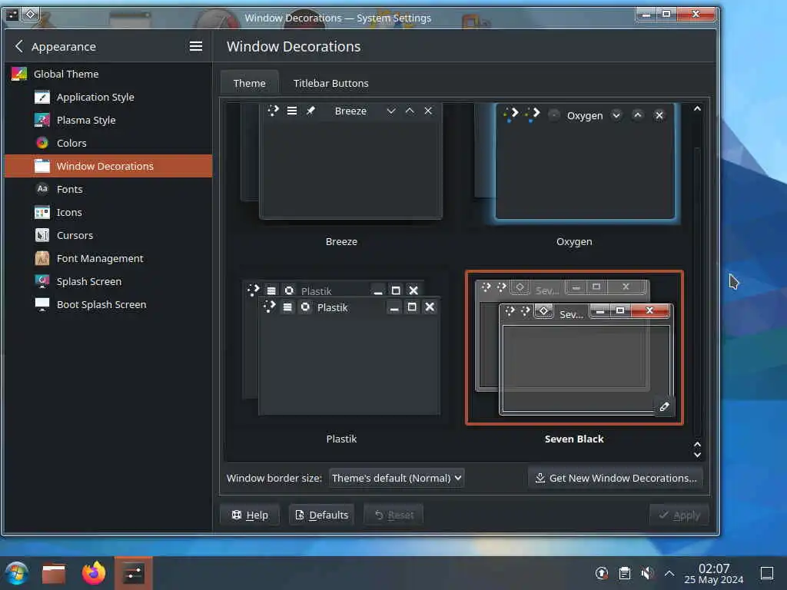
Task: Open Splash Screen settings
Action: click(108, 281)
